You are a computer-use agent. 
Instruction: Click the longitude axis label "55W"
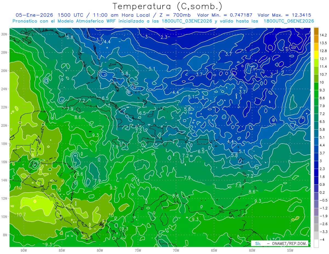click(290, 250)
